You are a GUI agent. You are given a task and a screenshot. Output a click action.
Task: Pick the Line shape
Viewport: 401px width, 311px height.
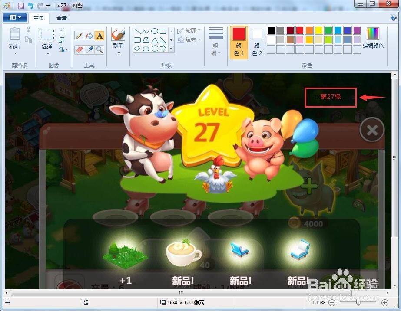coord(137,31)
